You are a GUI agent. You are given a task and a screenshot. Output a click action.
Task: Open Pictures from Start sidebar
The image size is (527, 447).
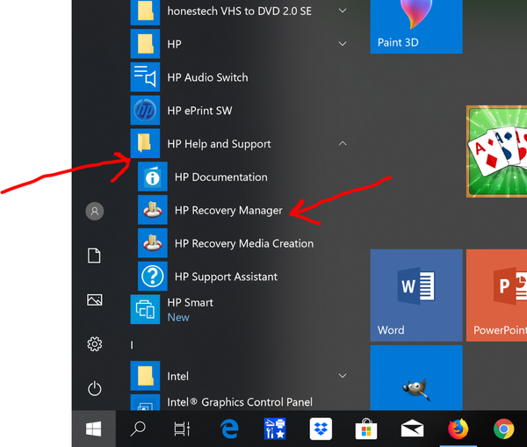(x=95, y=299)
